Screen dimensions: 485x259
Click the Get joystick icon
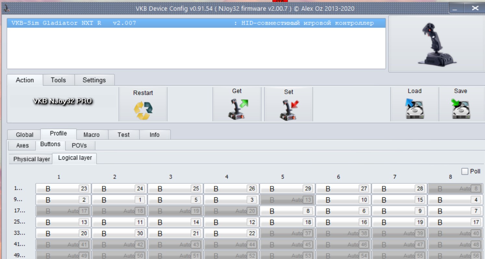pos(237,110)
